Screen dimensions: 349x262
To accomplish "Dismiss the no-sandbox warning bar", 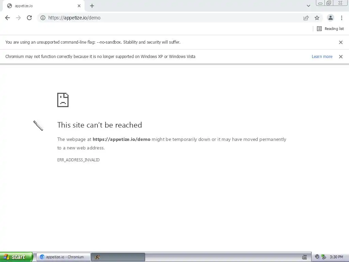I will pyautogui.click(x=341, y=42).
